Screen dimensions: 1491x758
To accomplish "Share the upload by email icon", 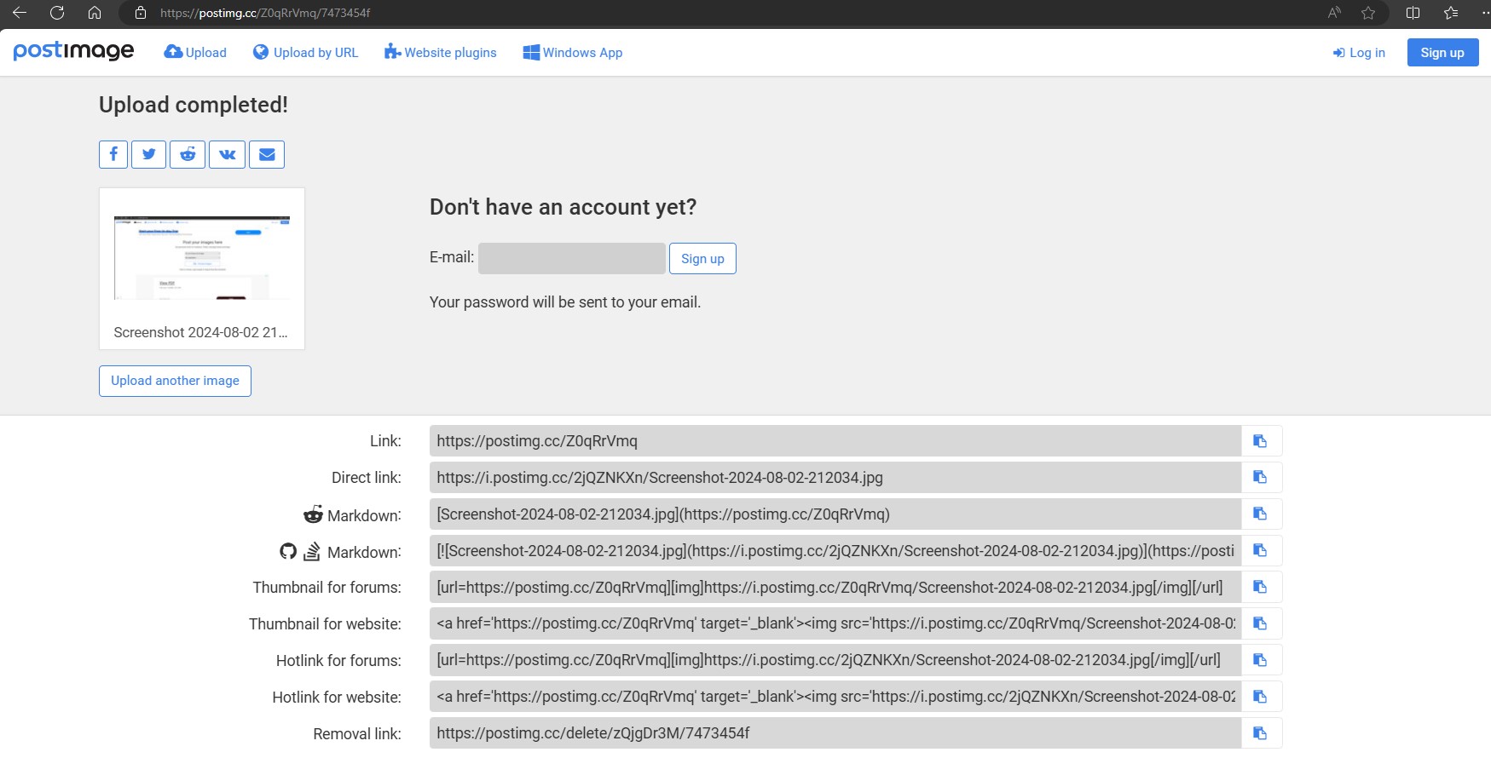I will pyautogui.click(x=267, y=154).
